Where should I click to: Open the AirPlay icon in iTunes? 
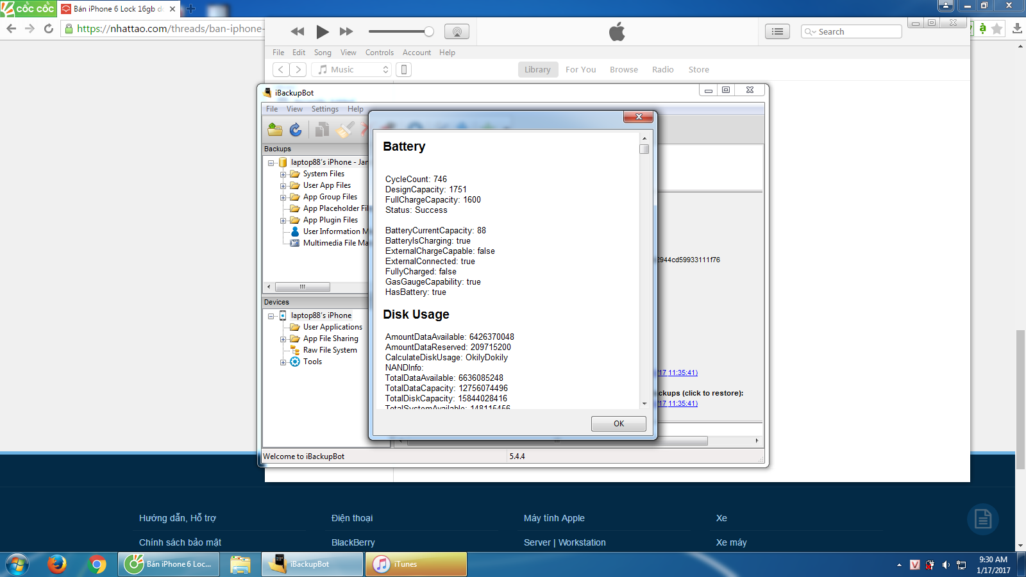(x=457, y=31)
